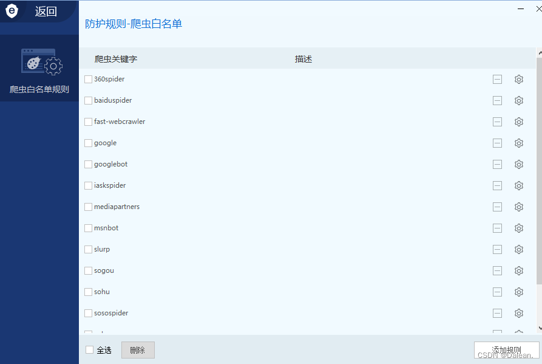Select the iaskspider checkbox
The height and width of the screenshot is (364, 542).
pyautogui.click(x=88, y=186)
